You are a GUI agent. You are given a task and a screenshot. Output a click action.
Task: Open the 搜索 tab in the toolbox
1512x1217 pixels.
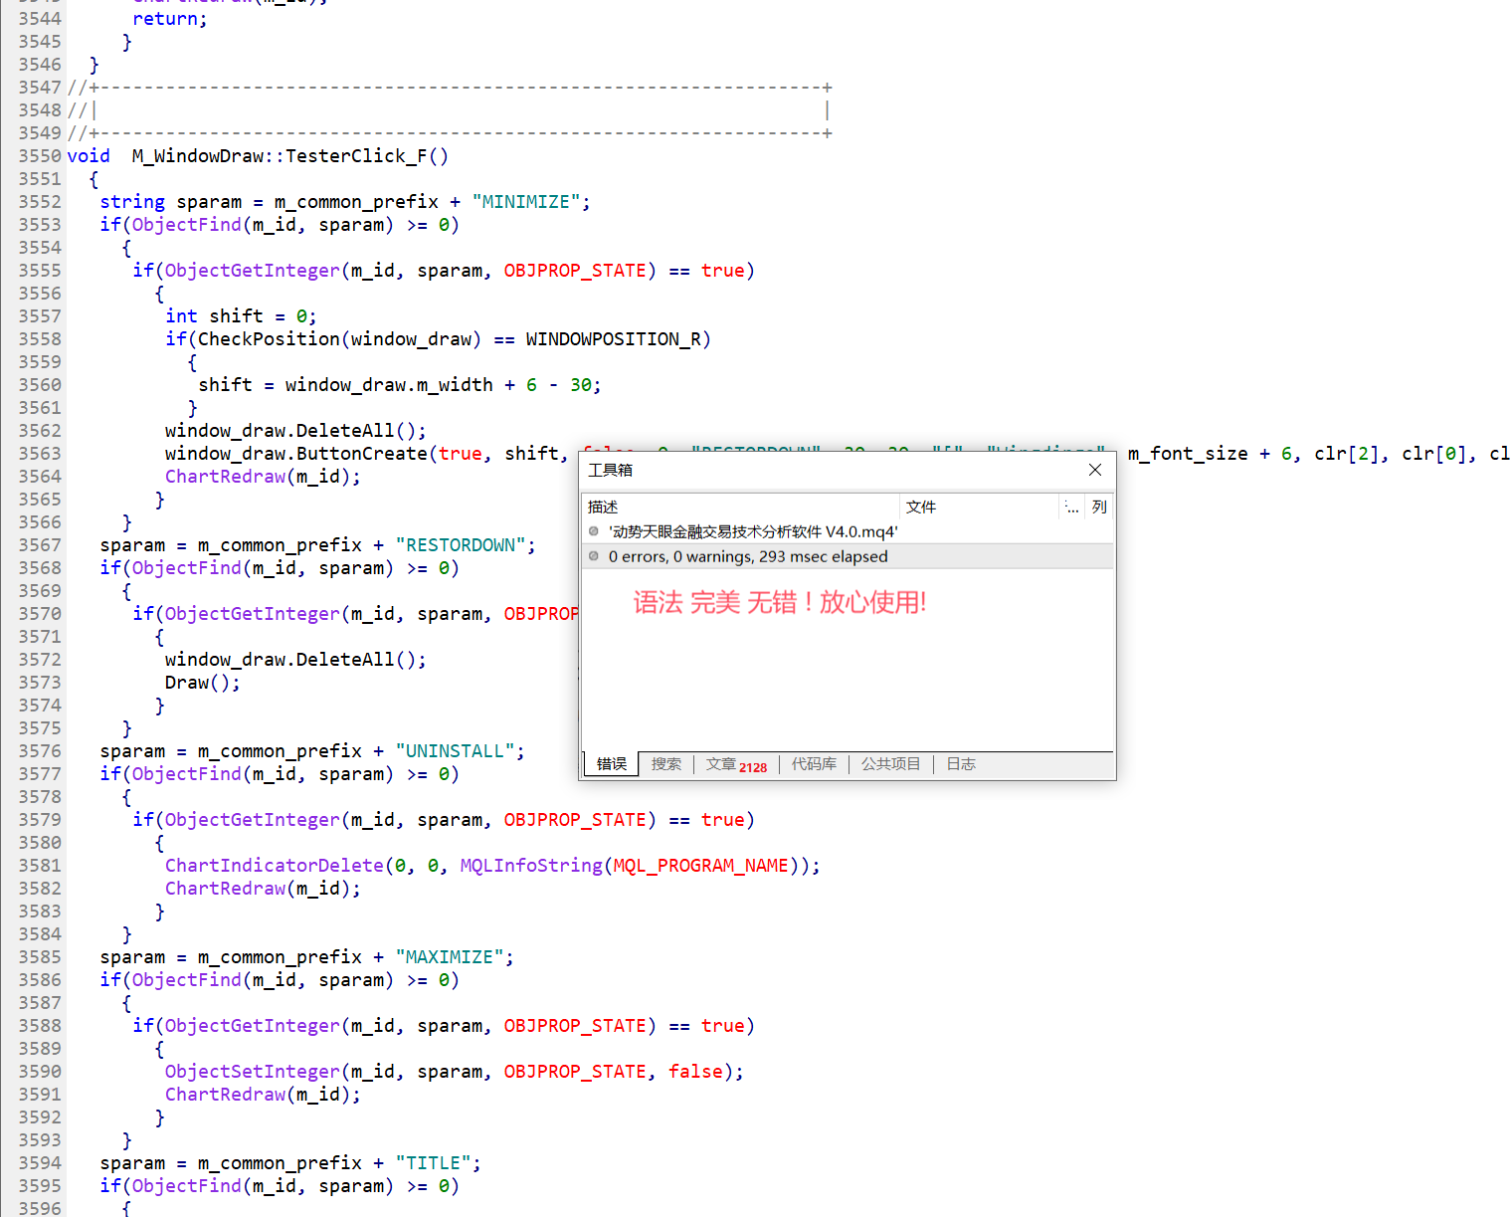coord(666,764)
